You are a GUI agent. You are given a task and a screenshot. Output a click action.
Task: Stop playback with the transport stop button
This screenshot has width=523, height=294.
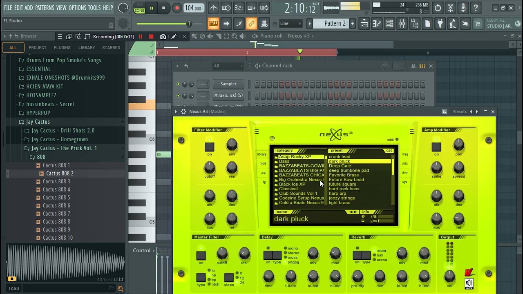(x=163, y=8)
